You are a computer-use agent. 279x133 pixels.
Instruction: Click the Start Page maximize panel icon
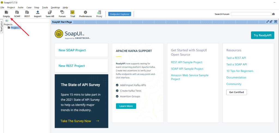pos(271,22)
